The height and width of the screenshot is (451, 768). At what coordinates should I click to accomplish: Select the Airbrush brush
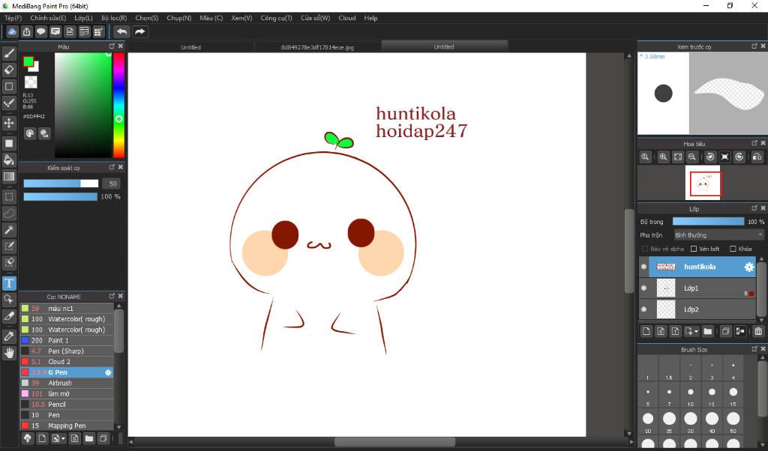[x=67, y=383]
